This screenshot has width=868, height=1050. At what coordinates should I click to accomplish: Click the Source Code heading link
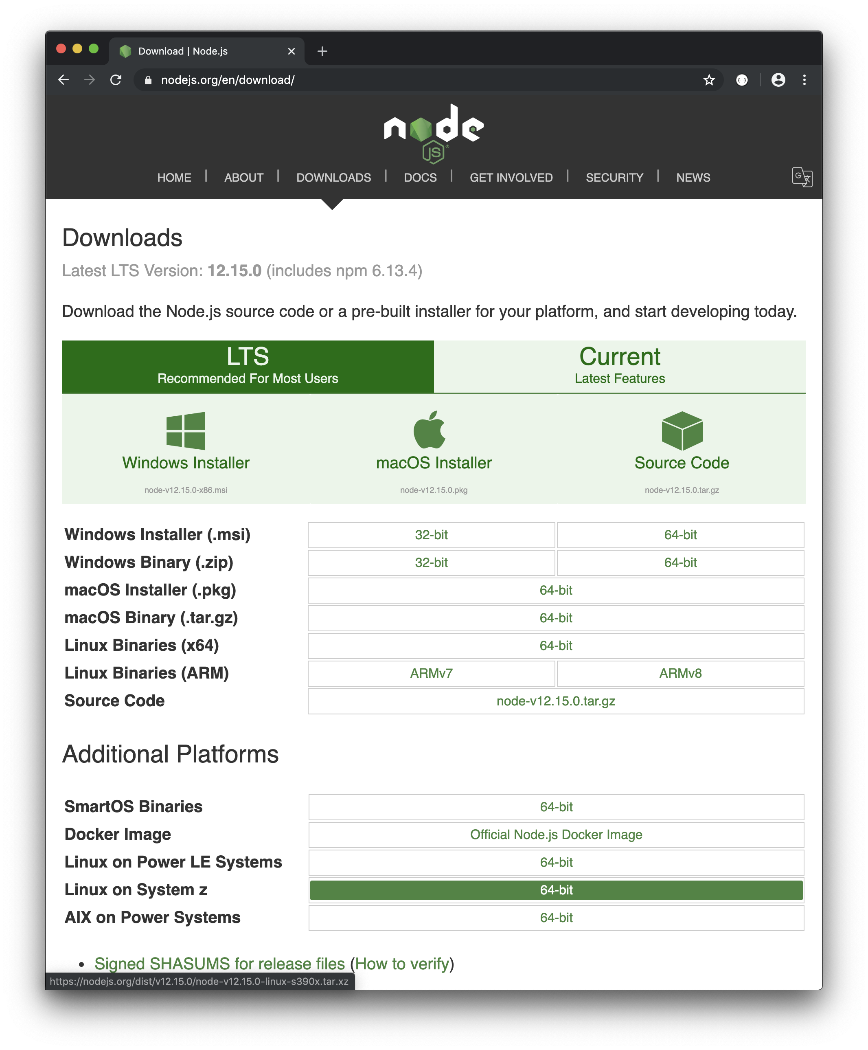[682, 463]
